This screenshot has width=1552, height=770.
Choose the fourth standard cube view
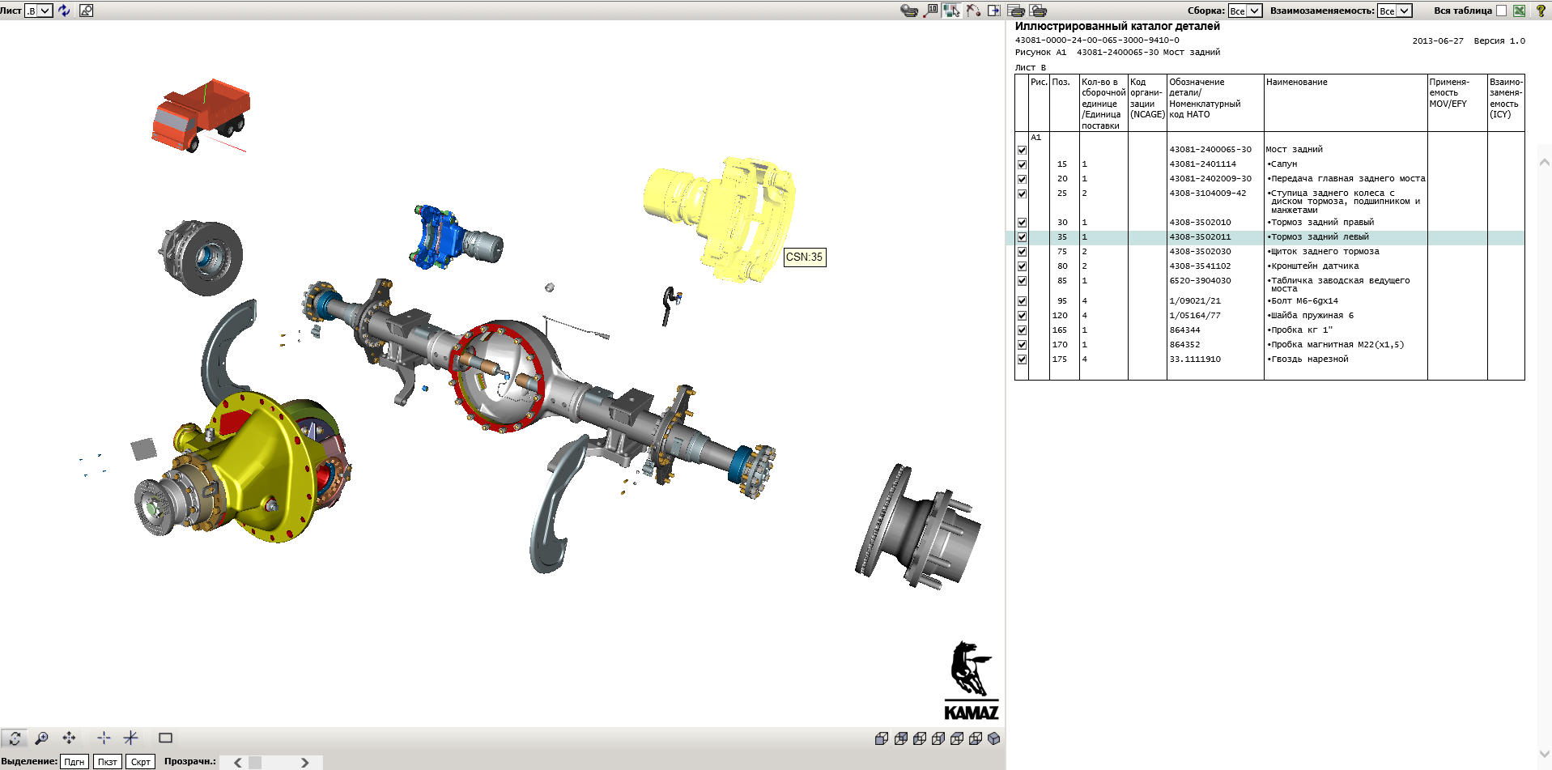pos(938,738)
